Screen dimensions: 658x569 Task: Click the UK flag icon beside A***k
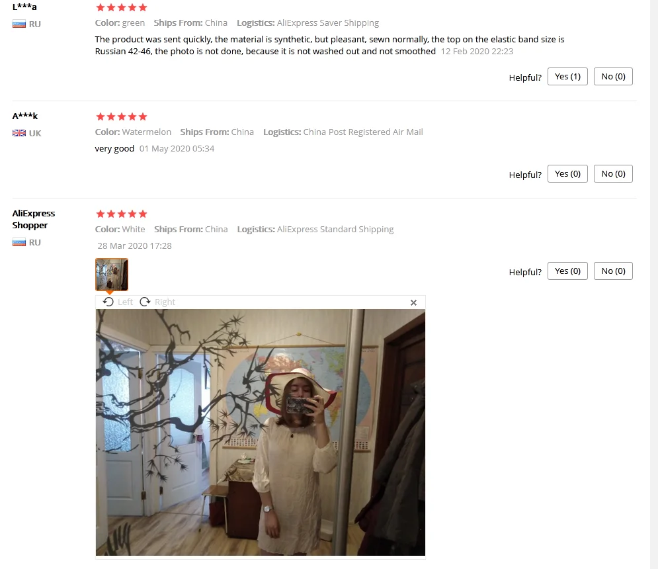[x=19, y=133]
